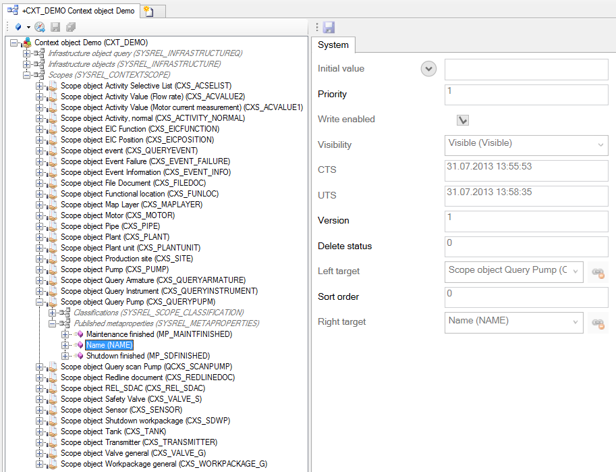The height and width of the screenshot is (472, 616).
Task: Select Shutdown finished (MP_SDFINISHED) in the tree
Action: coord(147,356)
